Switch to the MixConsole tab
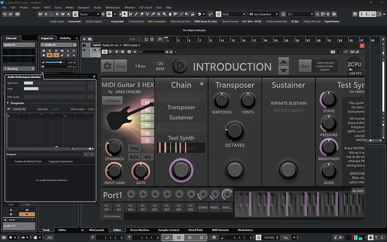 96,230
